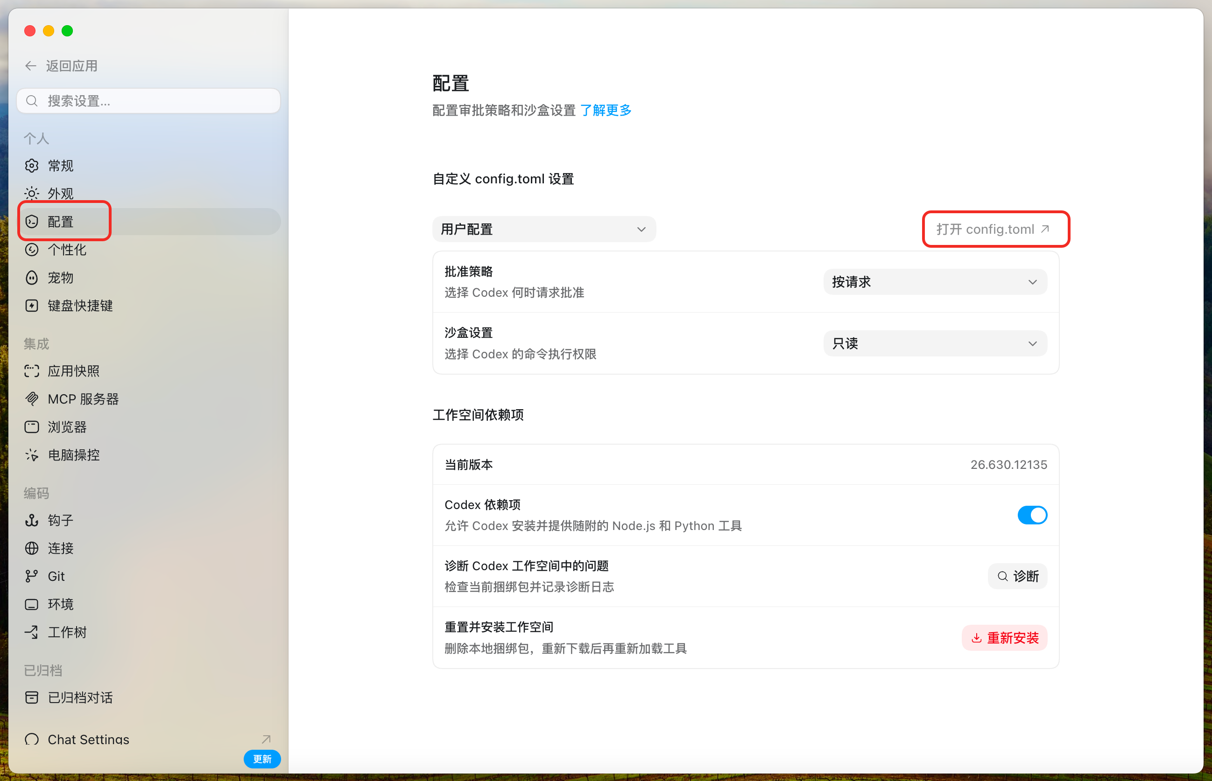Click the smiley icon beside 个性化
1212x781 pixels.
coord(32,250)
